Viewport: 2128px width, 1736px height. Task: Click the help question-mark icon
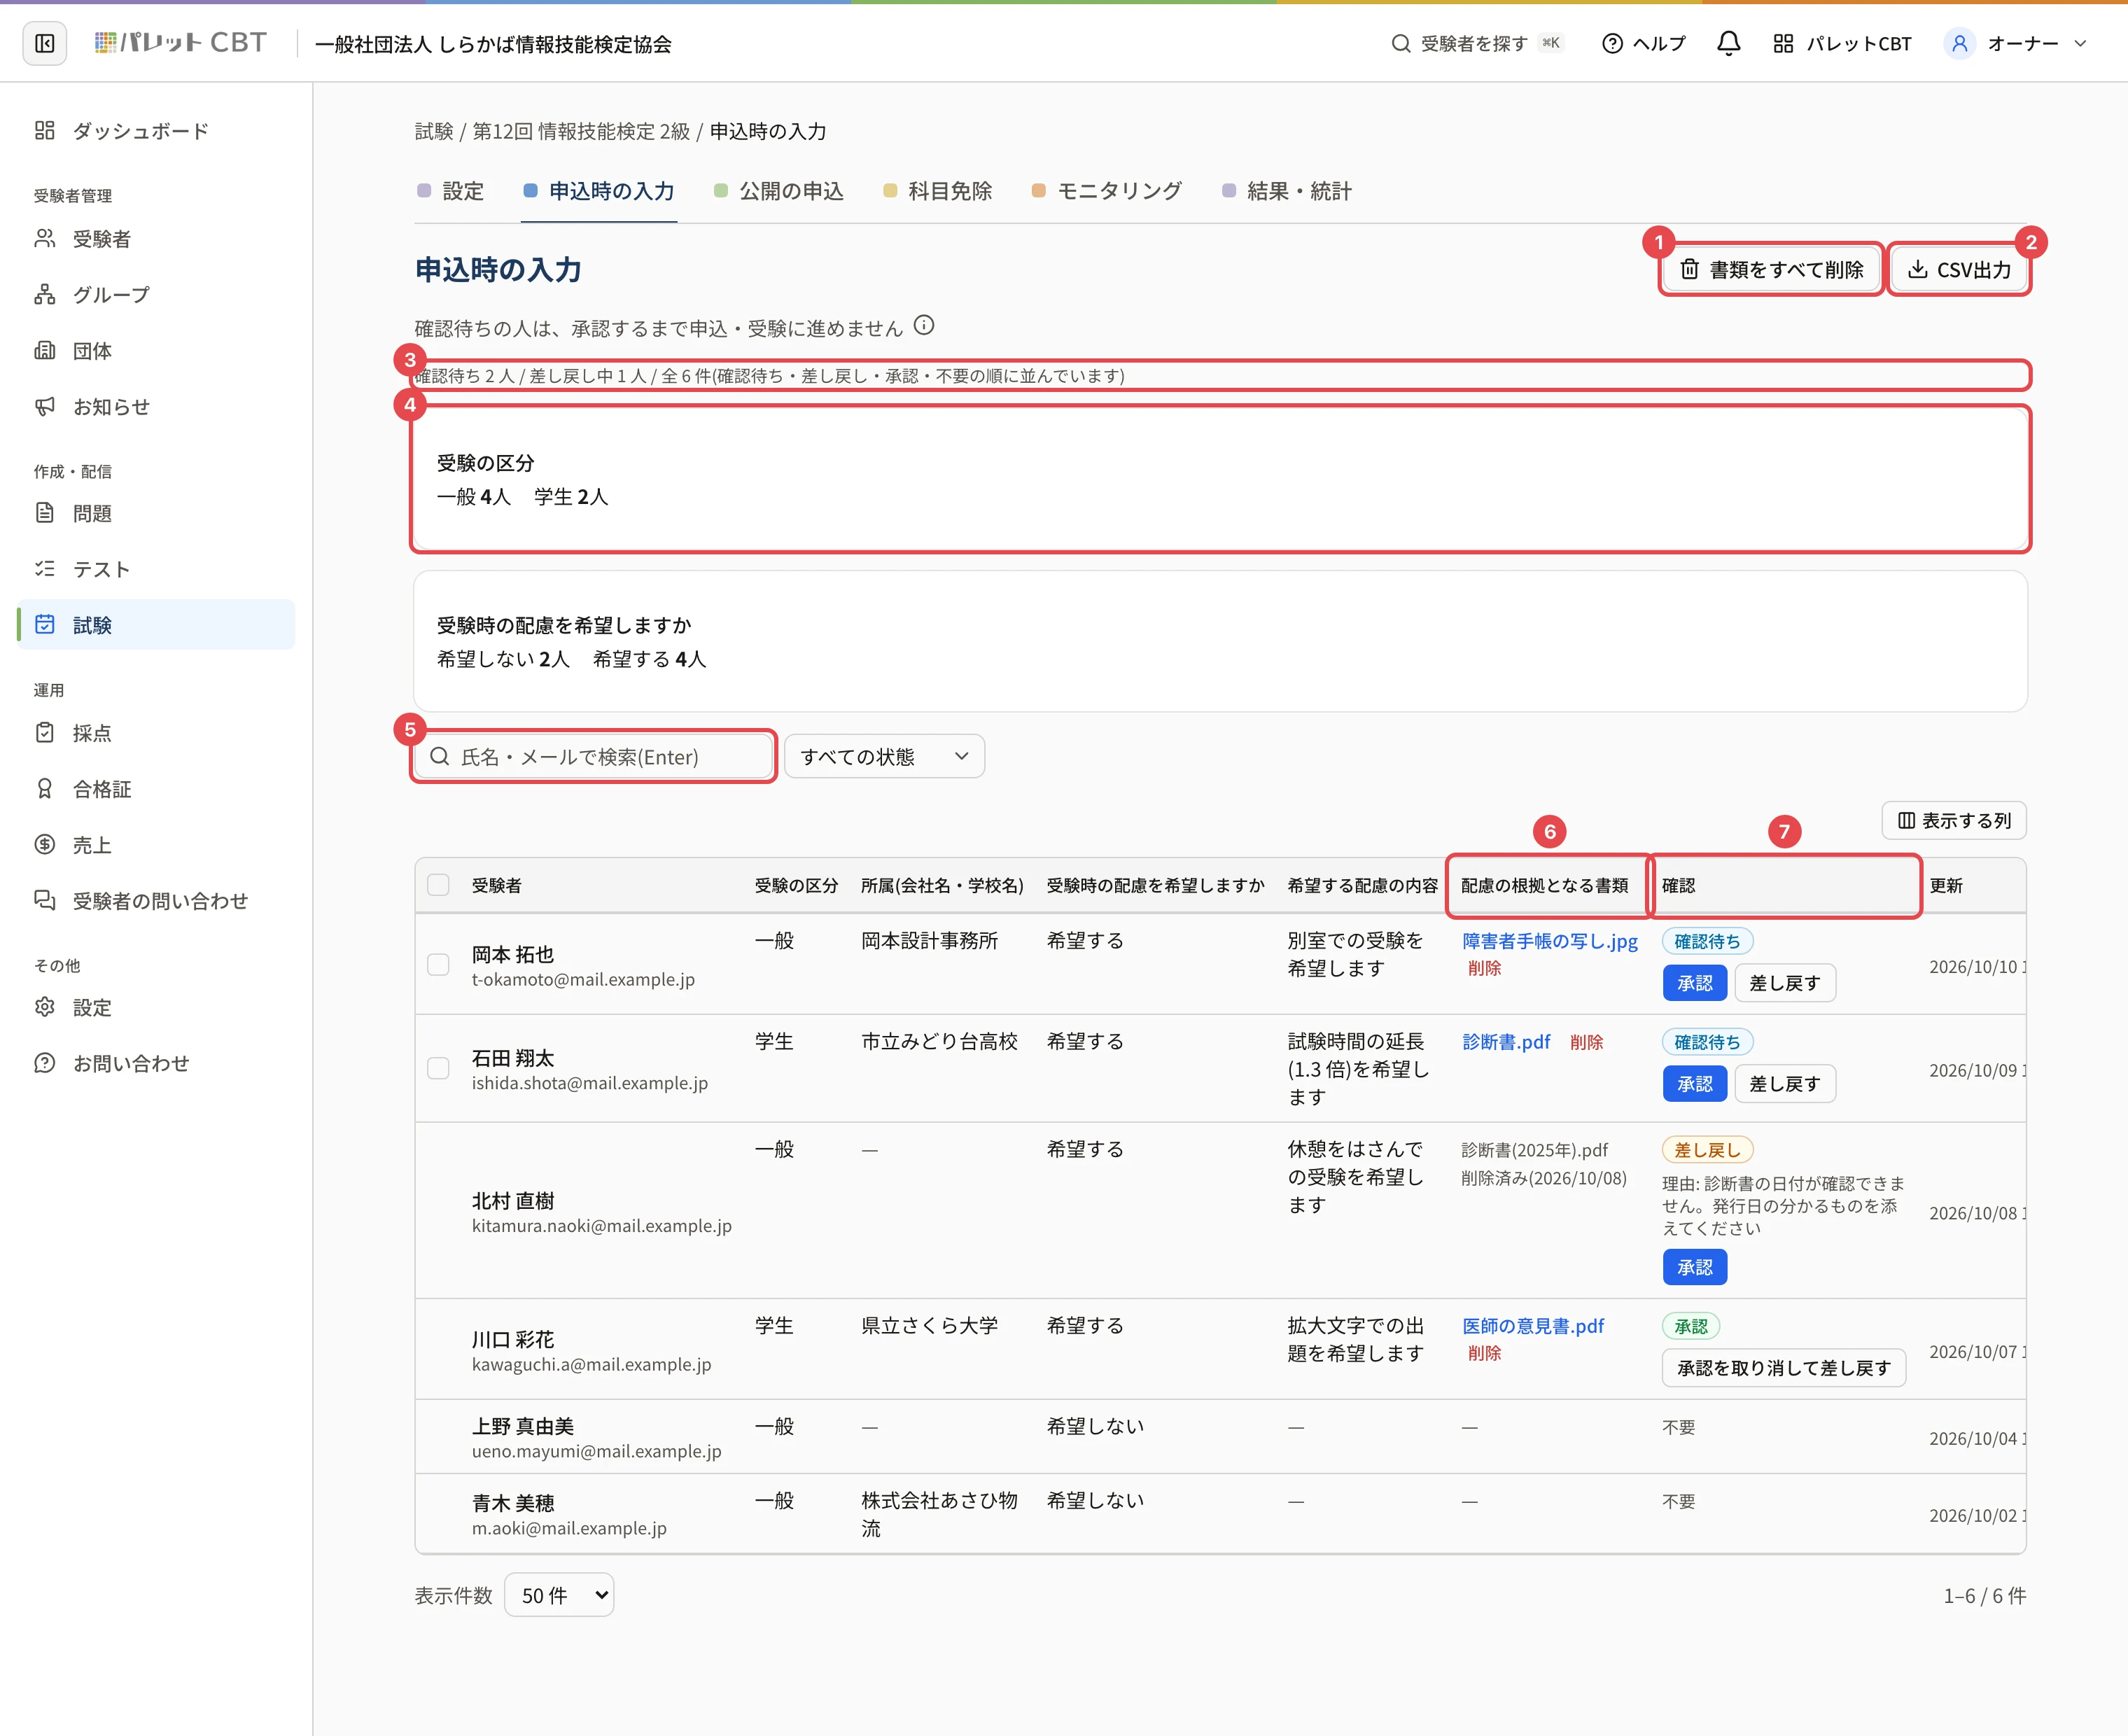(1612, 43)
